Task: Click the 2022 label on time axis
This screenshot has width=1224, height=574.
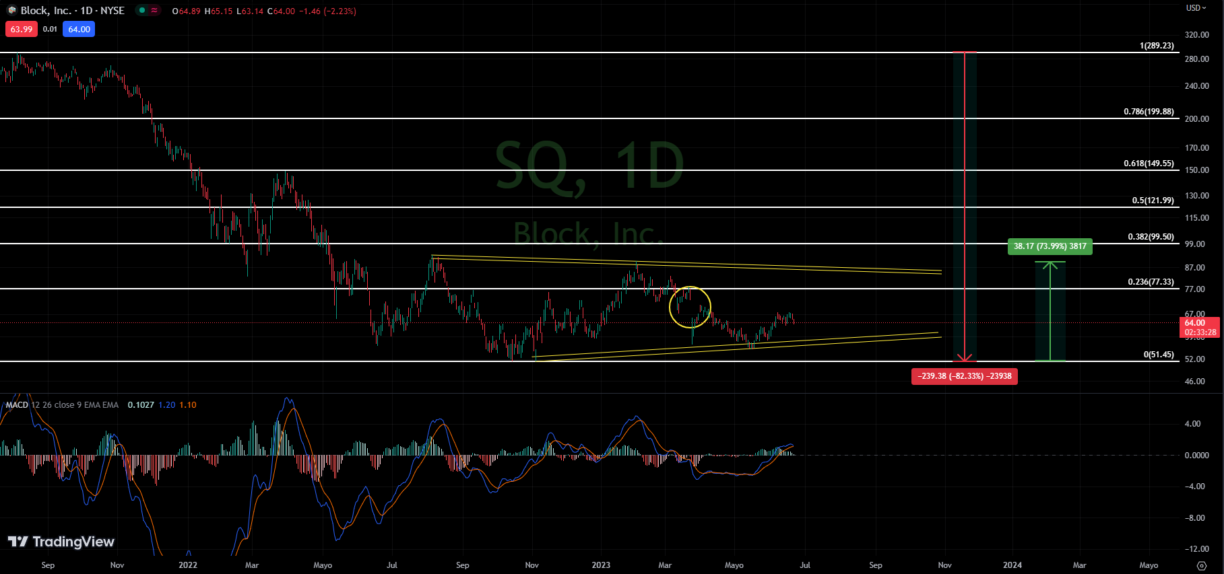Action: click(188, 565)
